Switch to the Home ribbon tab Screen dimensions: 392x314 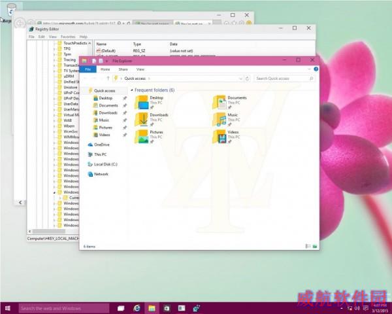[105, 69]
